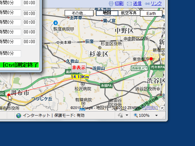
Task: Switch map to Earth view
Action: click(x=151, y=13)
